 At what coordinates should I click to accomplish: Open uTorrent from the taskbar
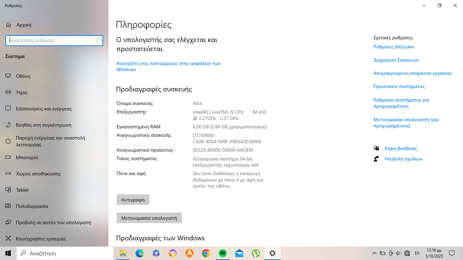256,253
